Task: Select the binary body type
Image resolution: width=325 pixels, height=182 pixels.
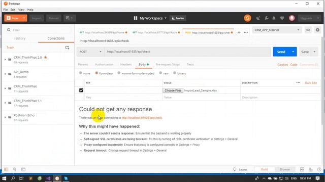Action: tap(175, 73)
